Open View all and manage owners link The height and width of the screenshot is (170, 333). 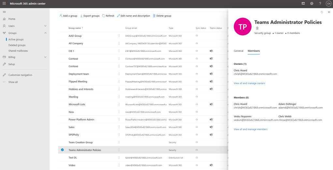pos(249,83)
